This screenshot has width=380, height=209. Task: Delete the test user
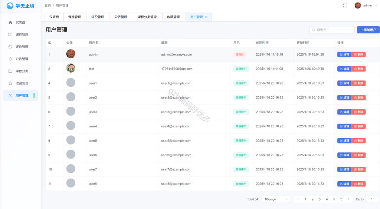(x=358, y=69)
